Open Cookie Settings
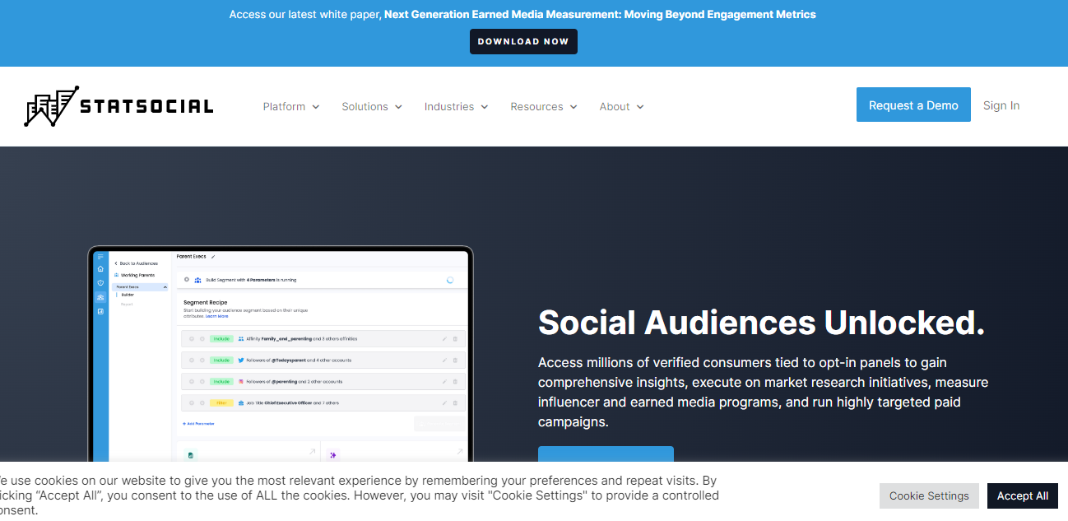The width and height of the screenshot is (1068, 521). (x=929, y=495)
